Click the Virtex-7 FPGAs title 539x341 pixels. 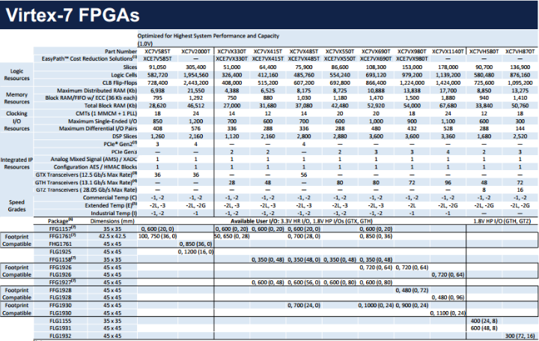pos(73,15)
